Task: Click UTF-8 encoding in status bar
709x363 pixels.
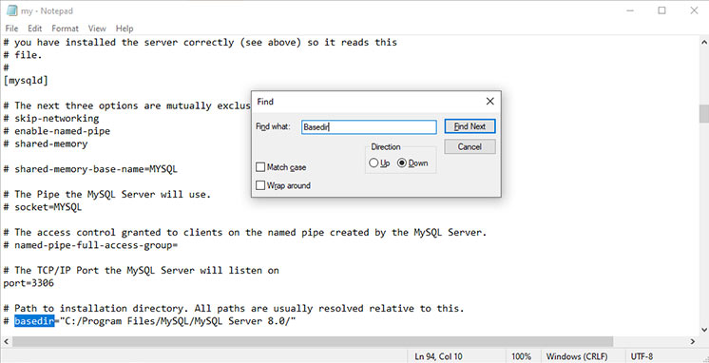Action: click(x=642, y=356)
